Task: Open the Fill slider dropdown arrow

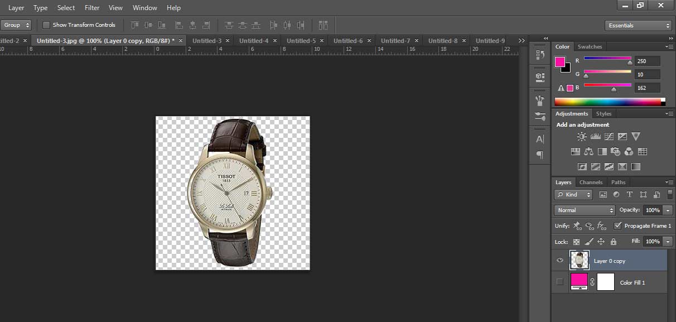Action: click(668, 242)
